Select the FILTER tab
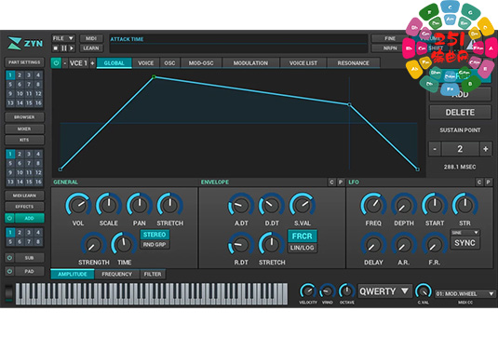 click(x=153, y=274)
